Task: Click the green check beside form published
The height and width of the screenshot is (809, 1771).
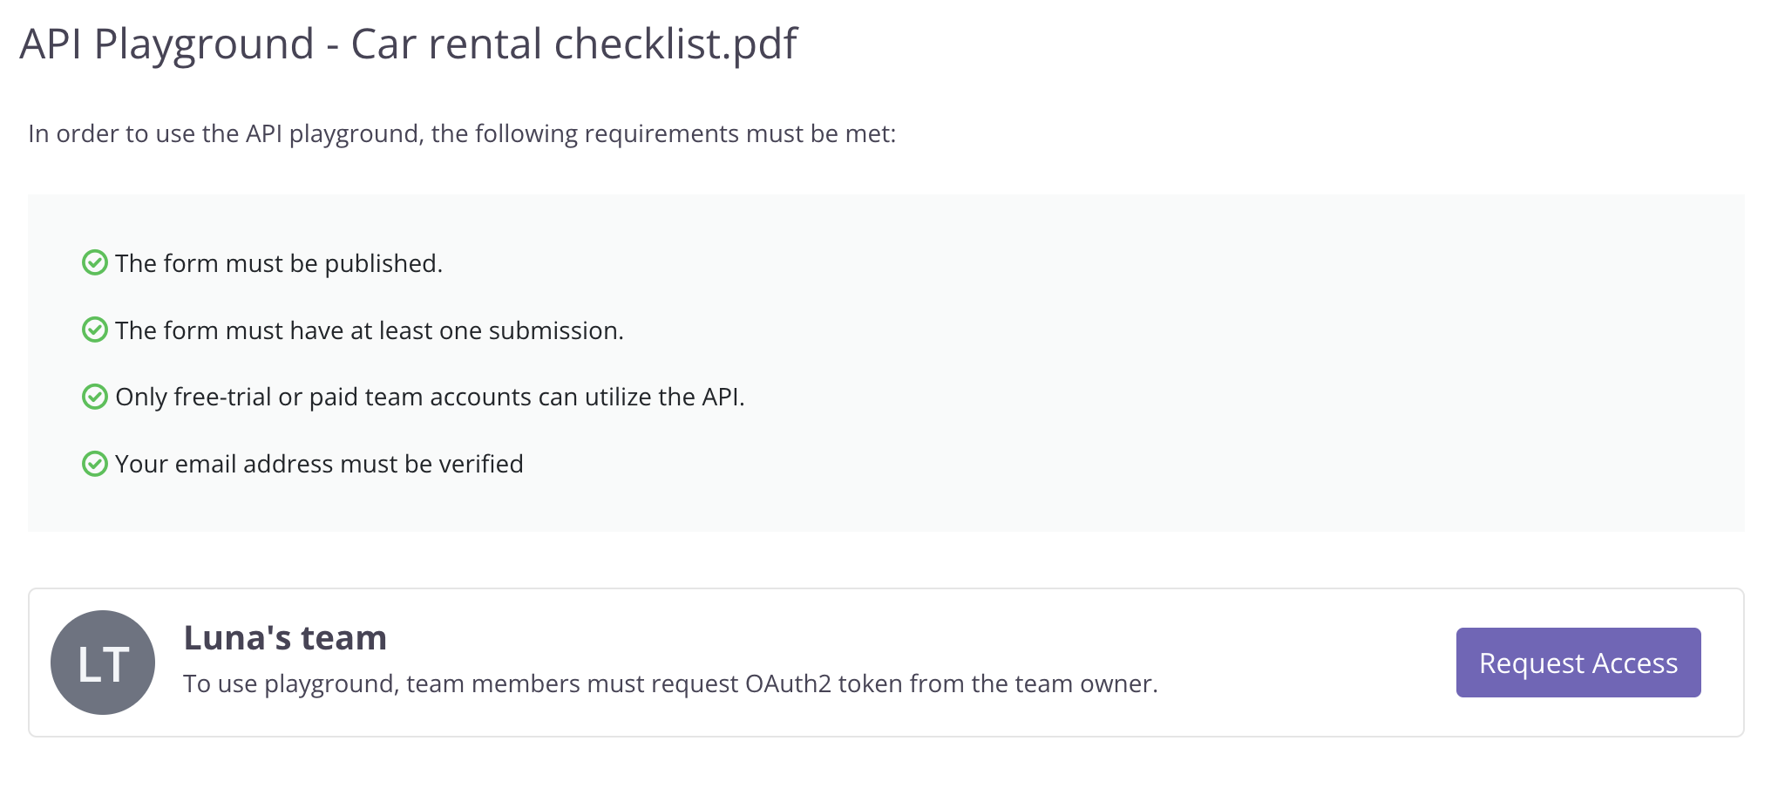Action: [x=94, y=262]
